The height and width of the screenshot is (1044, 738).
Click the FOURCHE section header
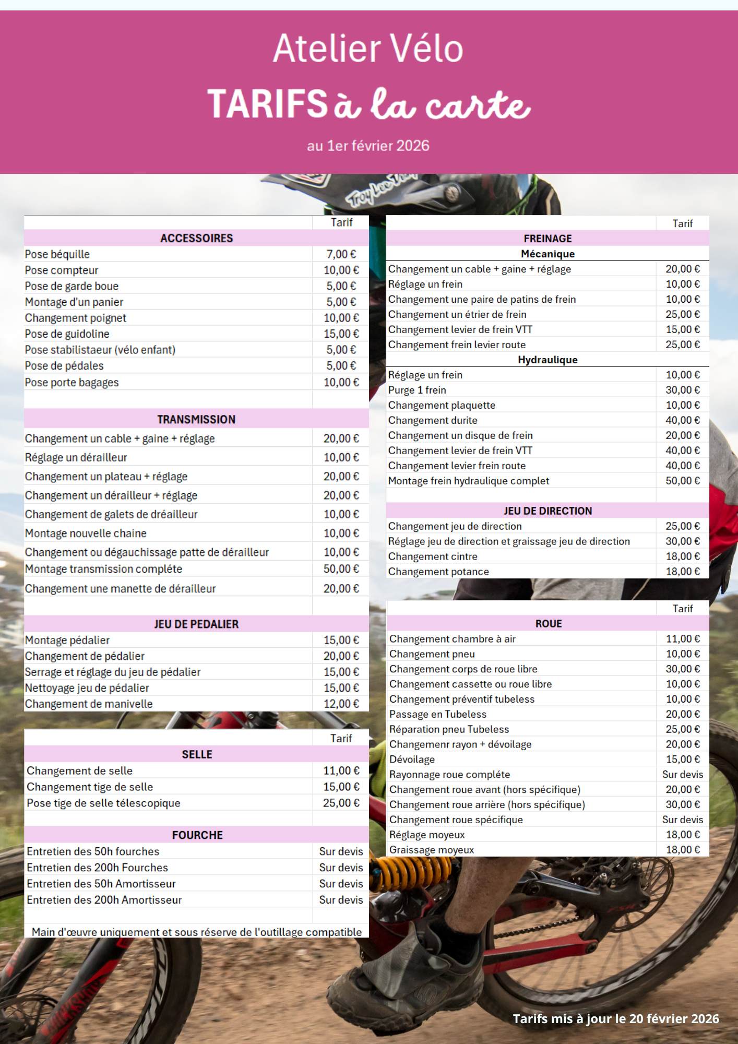[x=197, y=835]
